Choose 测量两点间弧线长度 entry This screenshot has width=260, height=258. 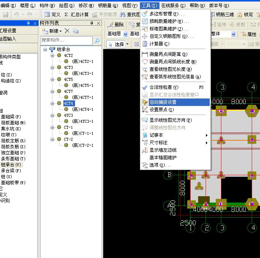(175, 62)
